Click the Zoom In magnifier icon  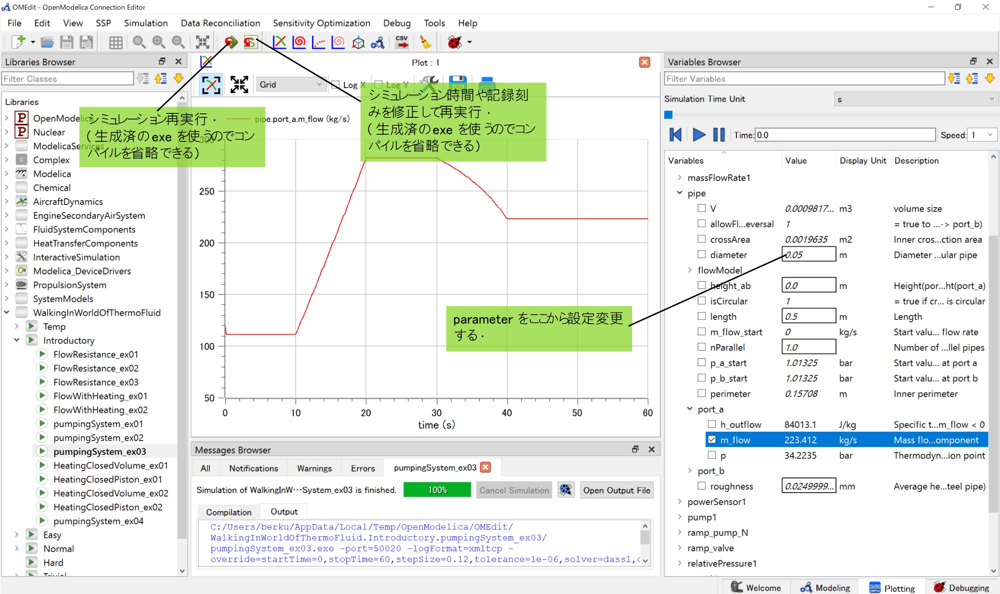tap(158, 42)
